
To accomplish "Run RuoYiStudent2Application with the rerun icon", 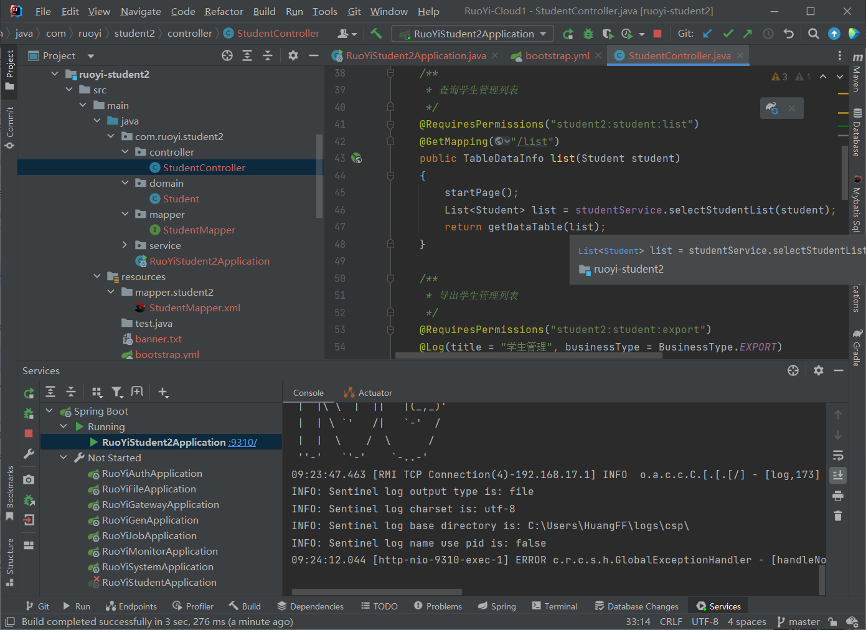I will point(568,34).
